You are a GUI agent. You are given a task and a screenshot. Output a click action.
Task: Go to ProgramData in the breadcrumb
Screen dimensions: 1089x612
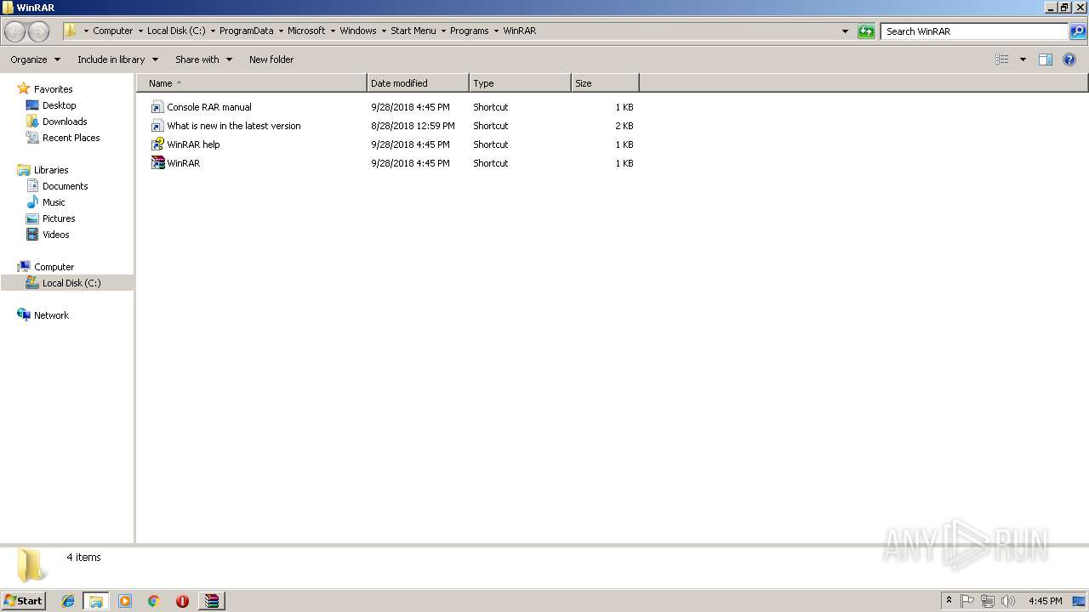pos(246,31)
